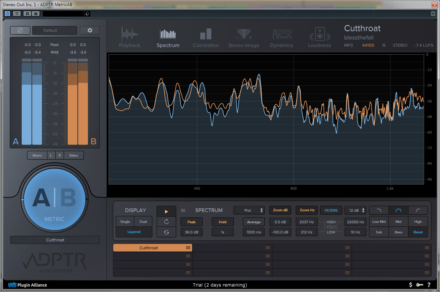Click the collapse view icon button
The image size is (440, 292).
pos(20,30)
